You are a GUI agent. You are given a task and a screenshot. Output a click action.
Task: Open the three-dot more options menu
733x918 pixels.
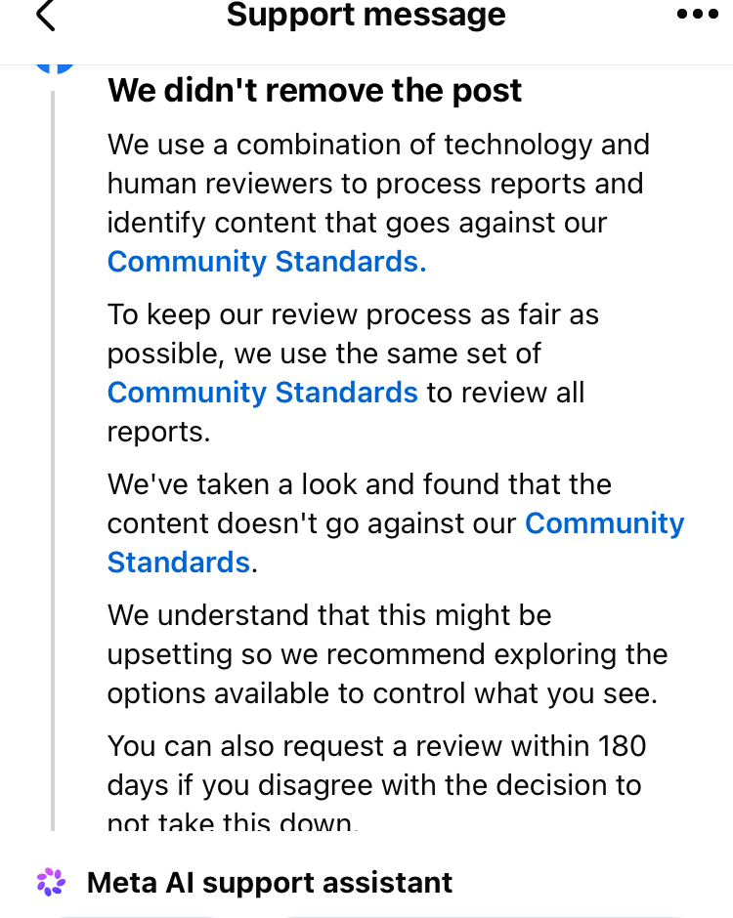click(697, 14)
